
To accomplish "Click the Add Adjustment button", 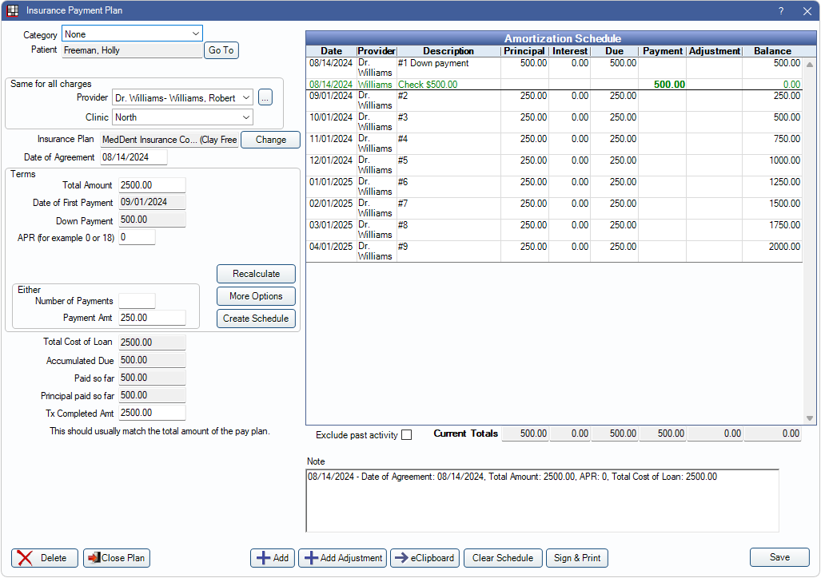I will [x=343, y=558].
